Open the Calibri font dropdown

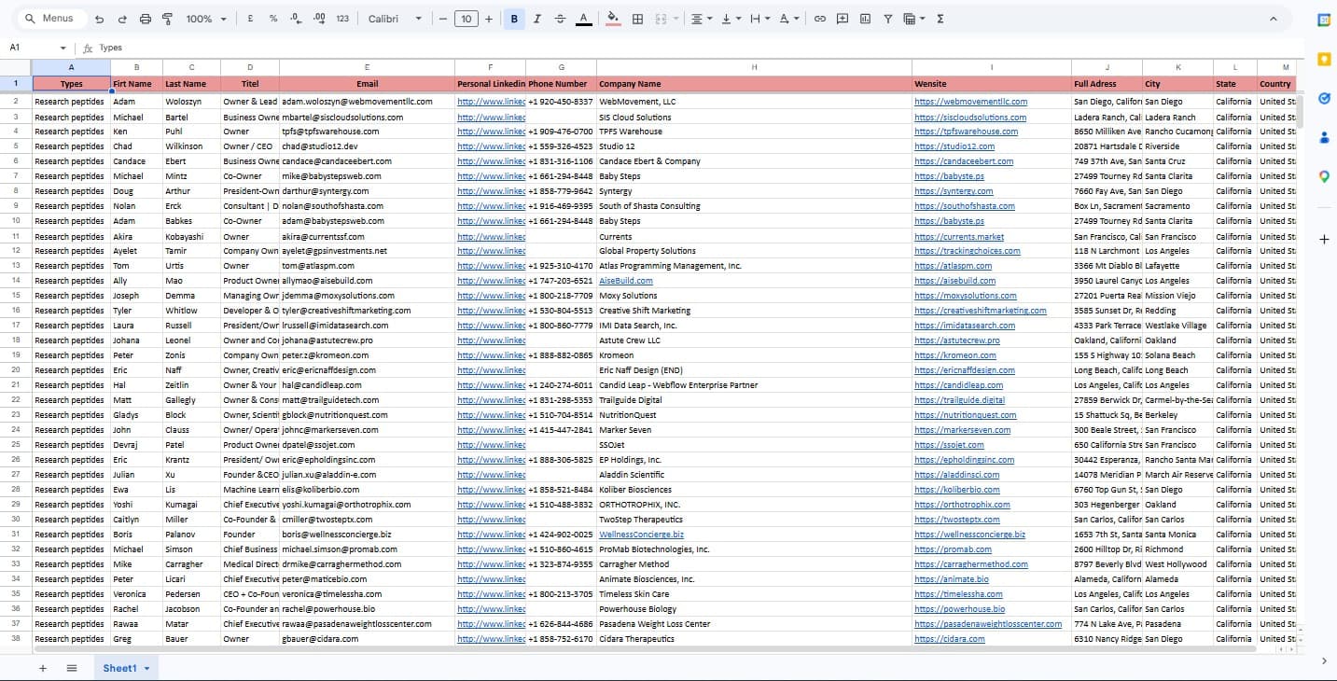[394, 18]
